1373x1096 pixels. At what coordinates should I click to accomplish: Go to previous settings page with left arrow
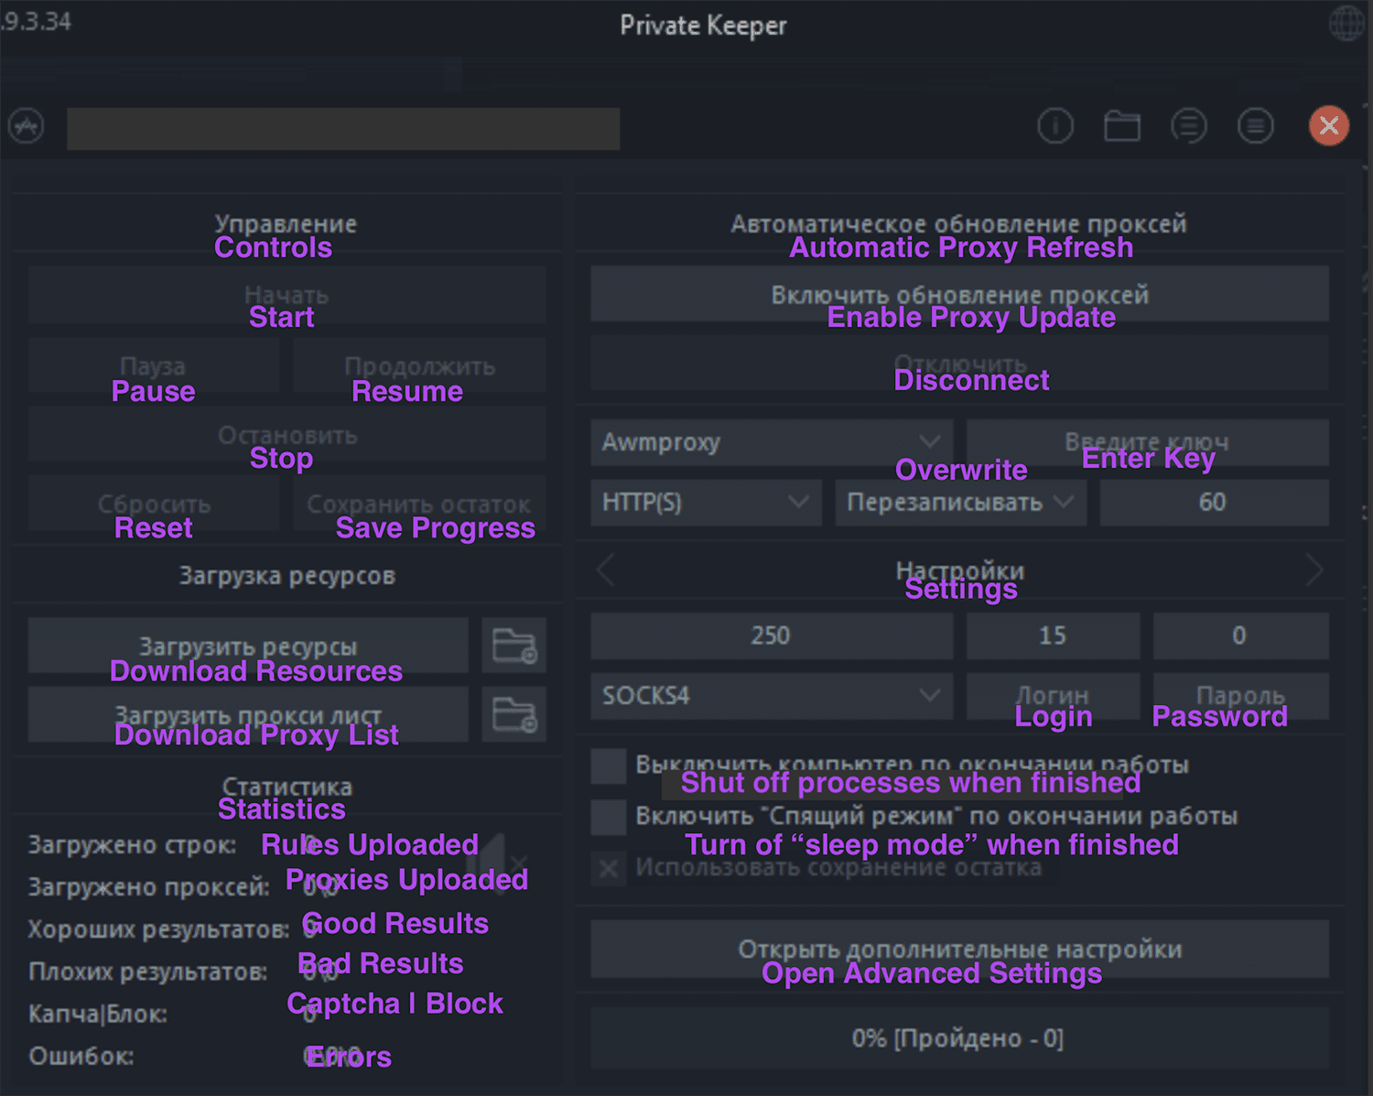[x=605, y=570]
